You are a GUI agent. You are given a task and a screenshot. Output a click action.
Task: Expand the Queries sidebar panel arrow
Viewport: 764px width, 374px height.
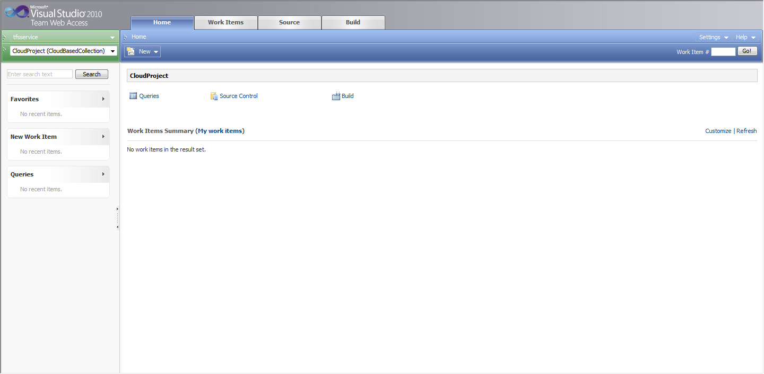[103, 174]
